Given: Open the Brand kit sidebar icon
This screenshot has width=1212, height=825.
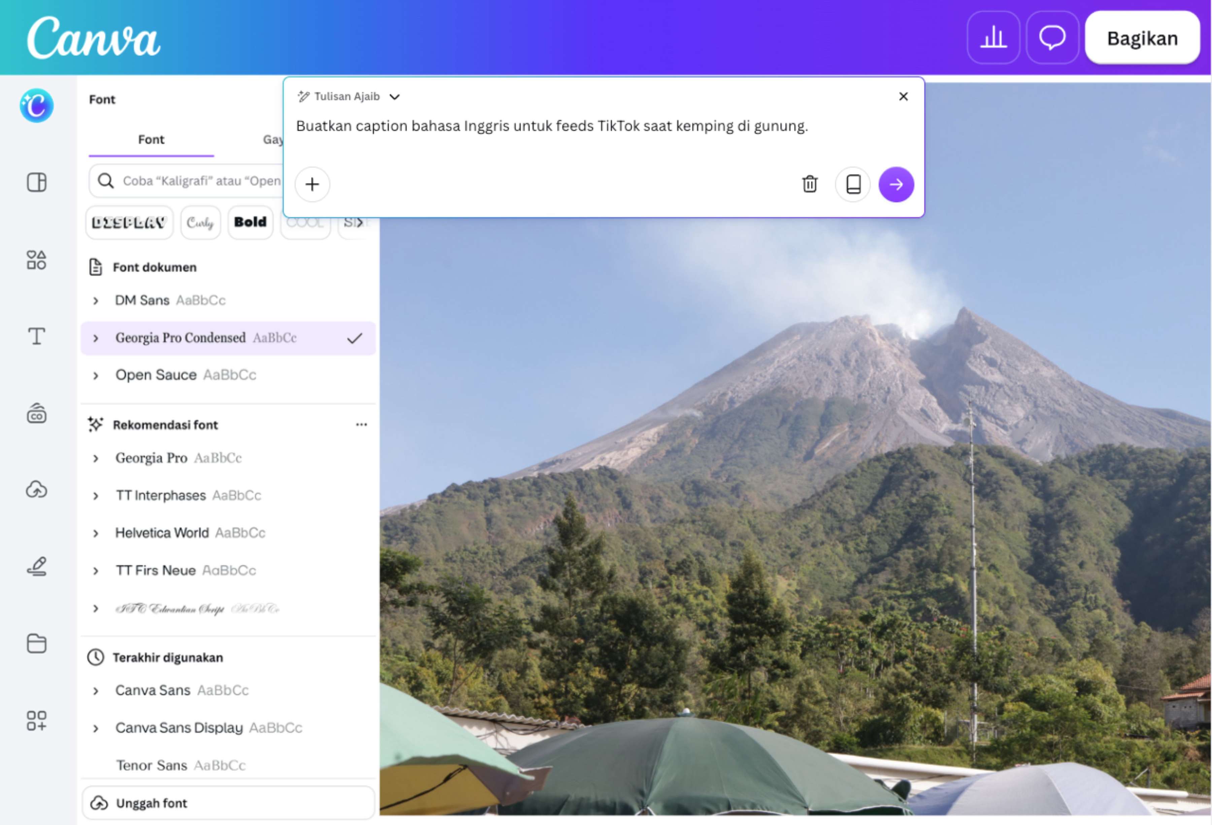Looking at the screenshot, I should click(36, 413).
